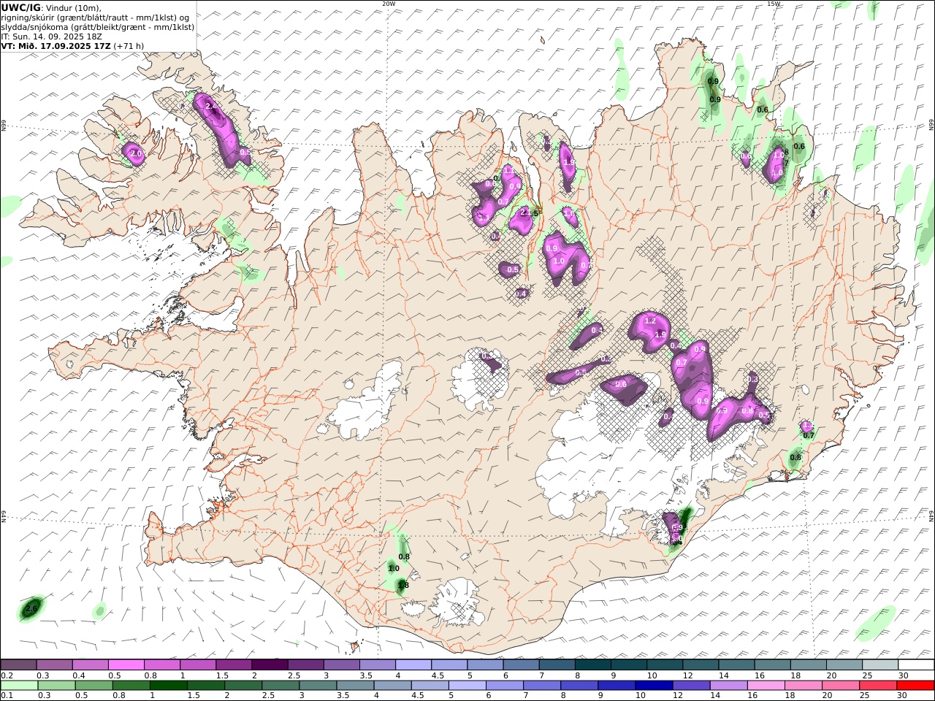Pick the upper scale swatch between 3 and 3.5
This screenshot has height=701, width=935.
(341, 664)
